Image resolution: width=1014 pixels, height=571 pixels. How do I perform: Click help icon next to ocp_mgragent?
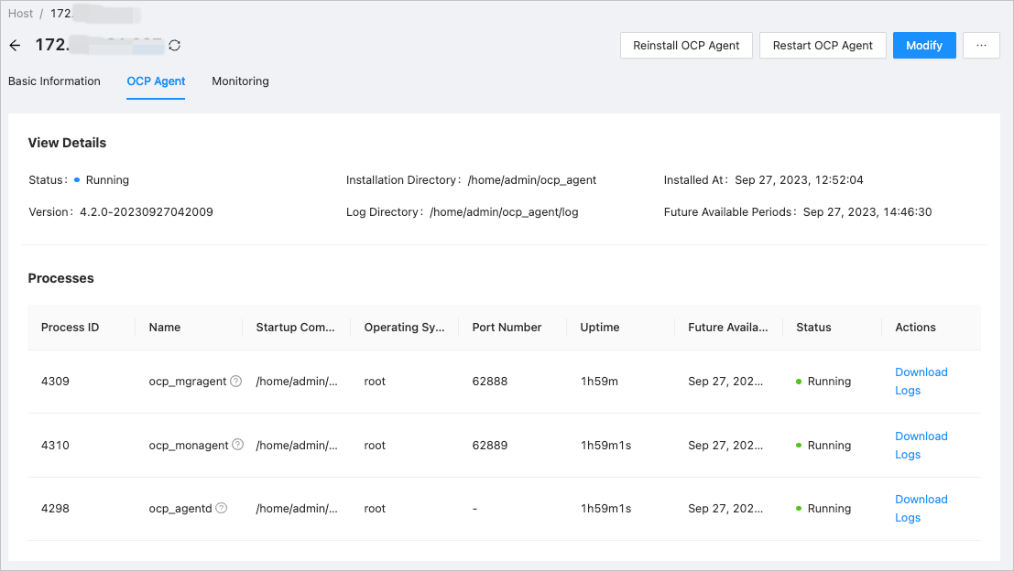(235, 382)
